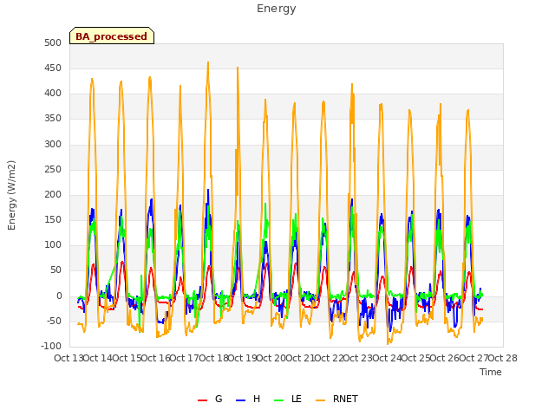Click the 450 y-axis tick label

pos(53,68)
